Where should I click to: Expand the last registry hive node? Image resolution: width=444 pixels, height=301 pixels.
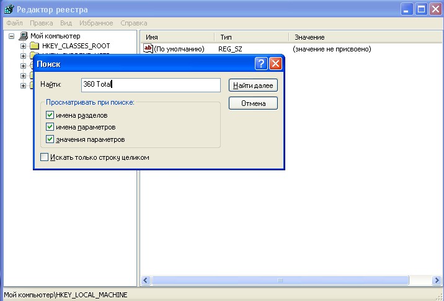(x=23, y=85)
